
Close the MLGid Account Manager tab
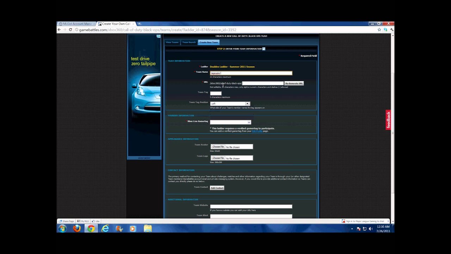pyautogui.click(x=94, y=24)
